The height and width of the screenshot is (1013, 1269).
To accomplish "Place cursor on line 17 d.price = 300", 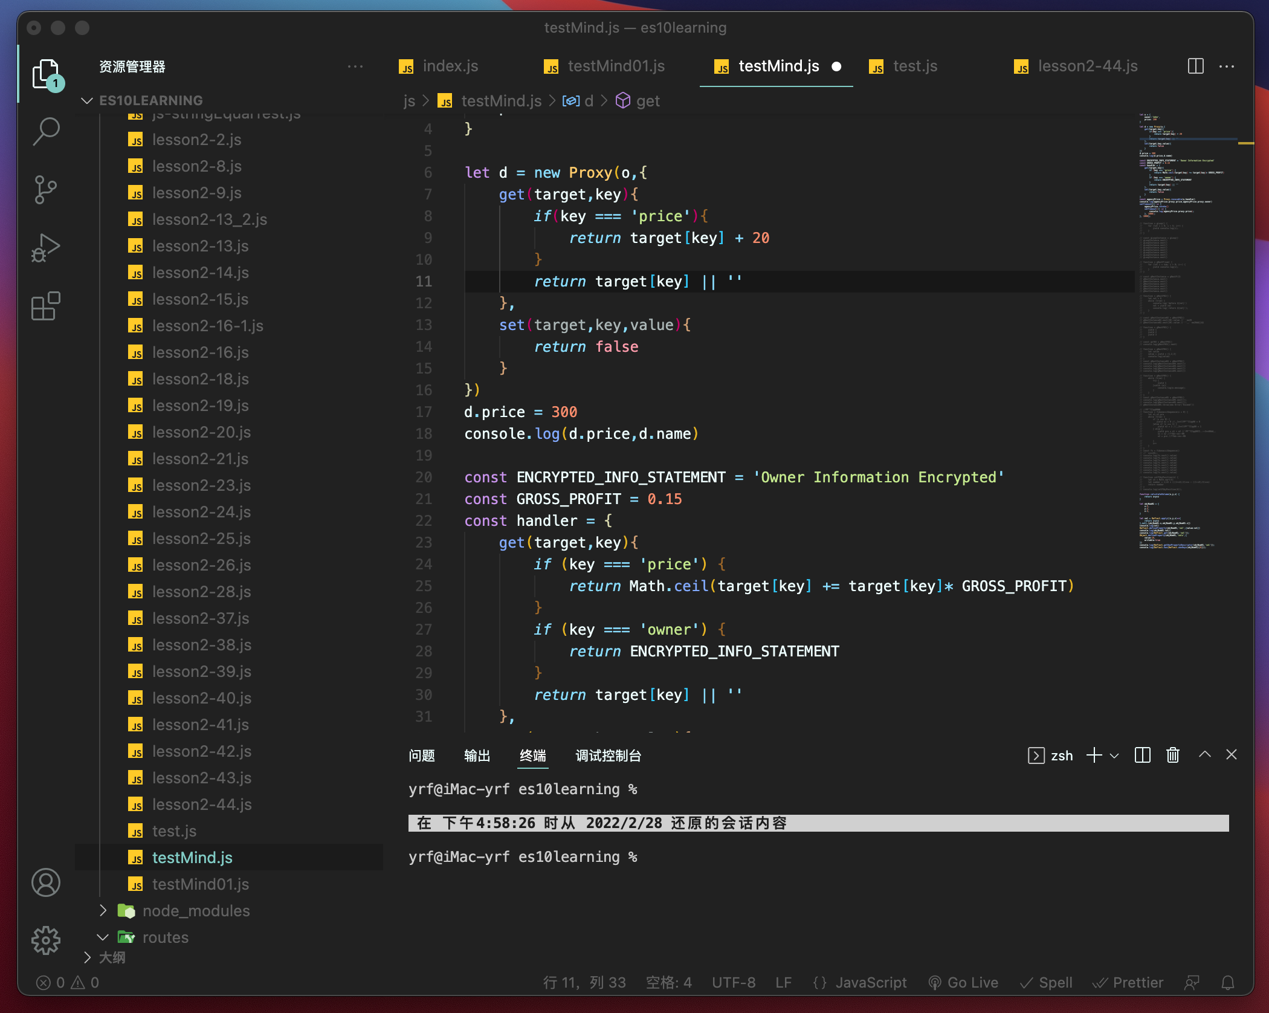I will tap(520, 412).
